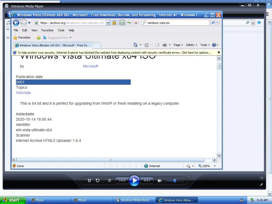Open the Page command bar menu
Screen dimensions: 272x204
[x=178, y=45]
